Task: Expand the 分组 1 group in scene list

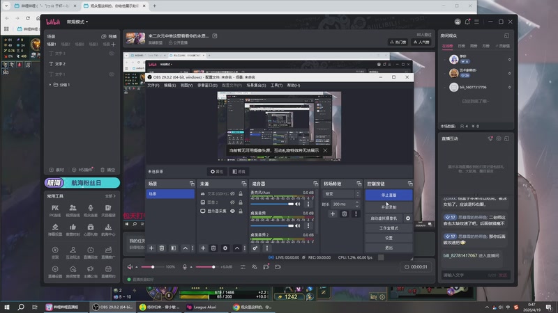Action: point(50,85)
